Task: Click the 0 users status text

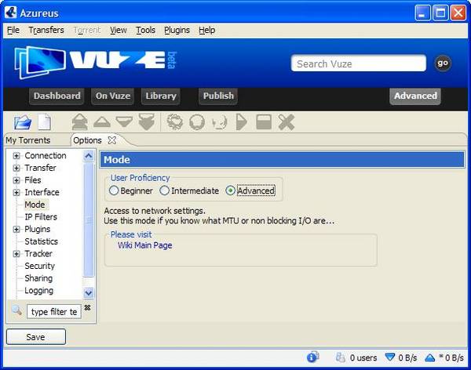Action: [x=363, y=357]
